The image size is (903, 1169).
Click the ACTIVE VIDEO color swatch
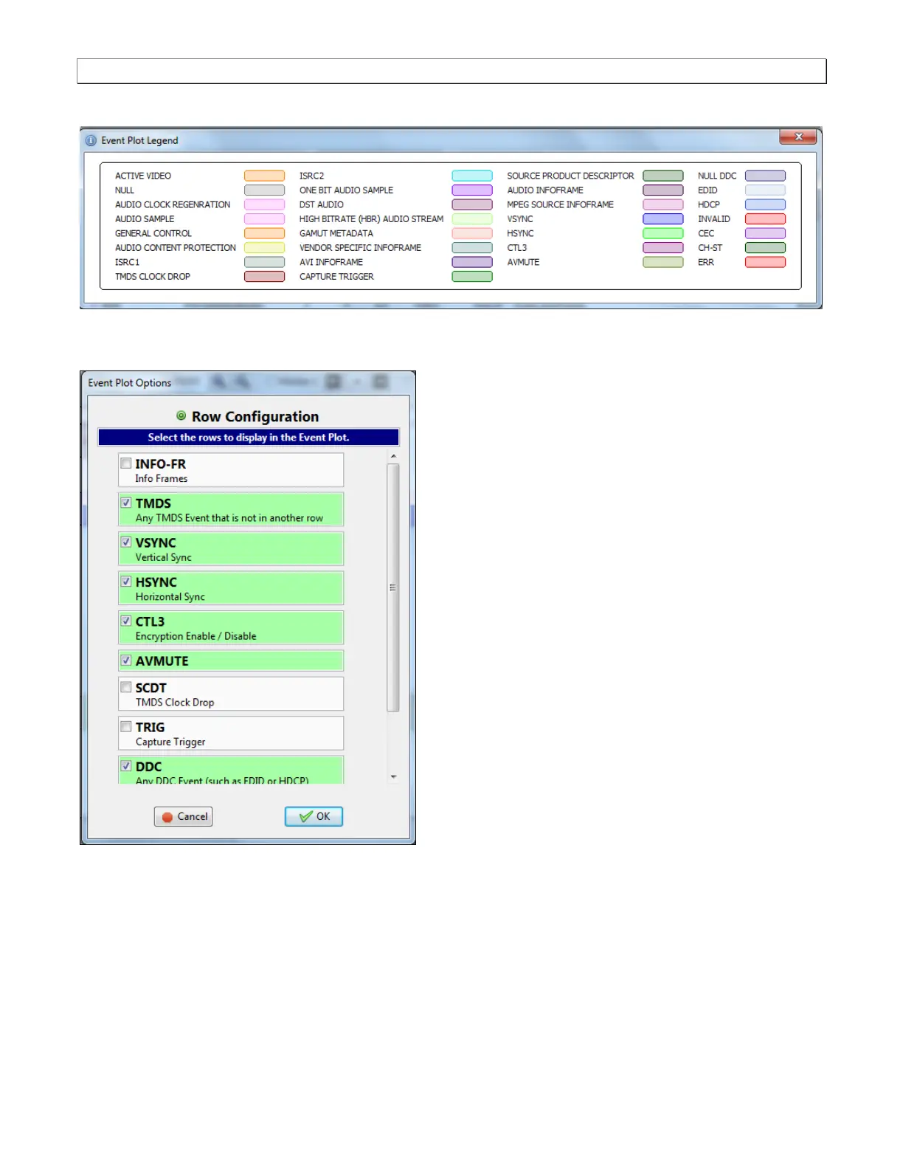264,176
